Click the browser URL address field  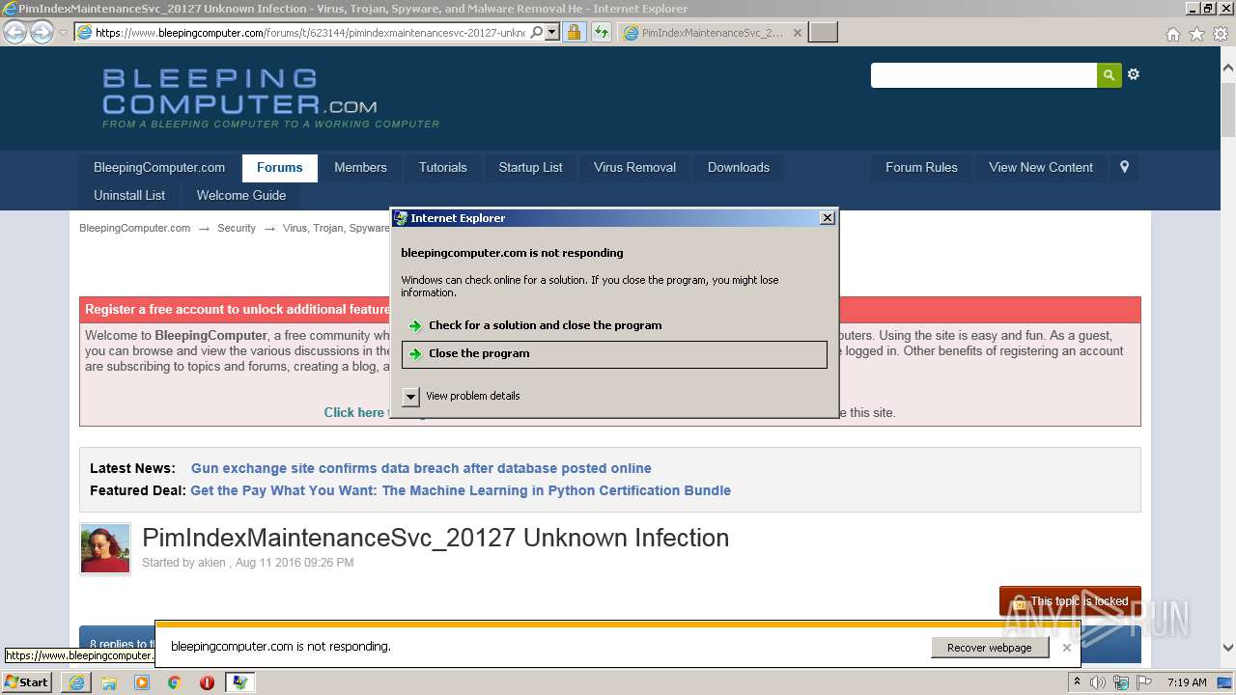tap(310, 32)
